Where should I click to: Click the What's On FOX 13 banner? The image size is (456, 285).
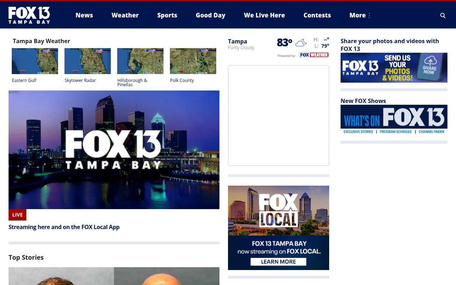(x=394, y=120)
